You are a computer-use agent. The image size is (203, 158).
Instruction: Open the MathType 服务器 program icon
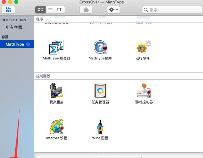pyautogui.click(x=57, y=47)
